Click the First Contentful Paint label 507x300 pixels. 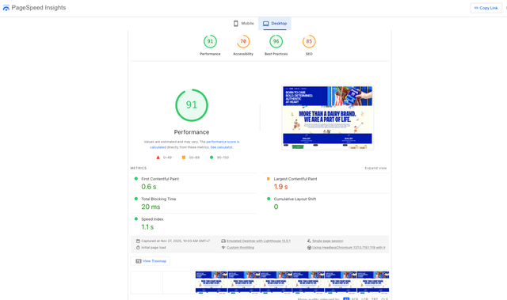(160, 179)
